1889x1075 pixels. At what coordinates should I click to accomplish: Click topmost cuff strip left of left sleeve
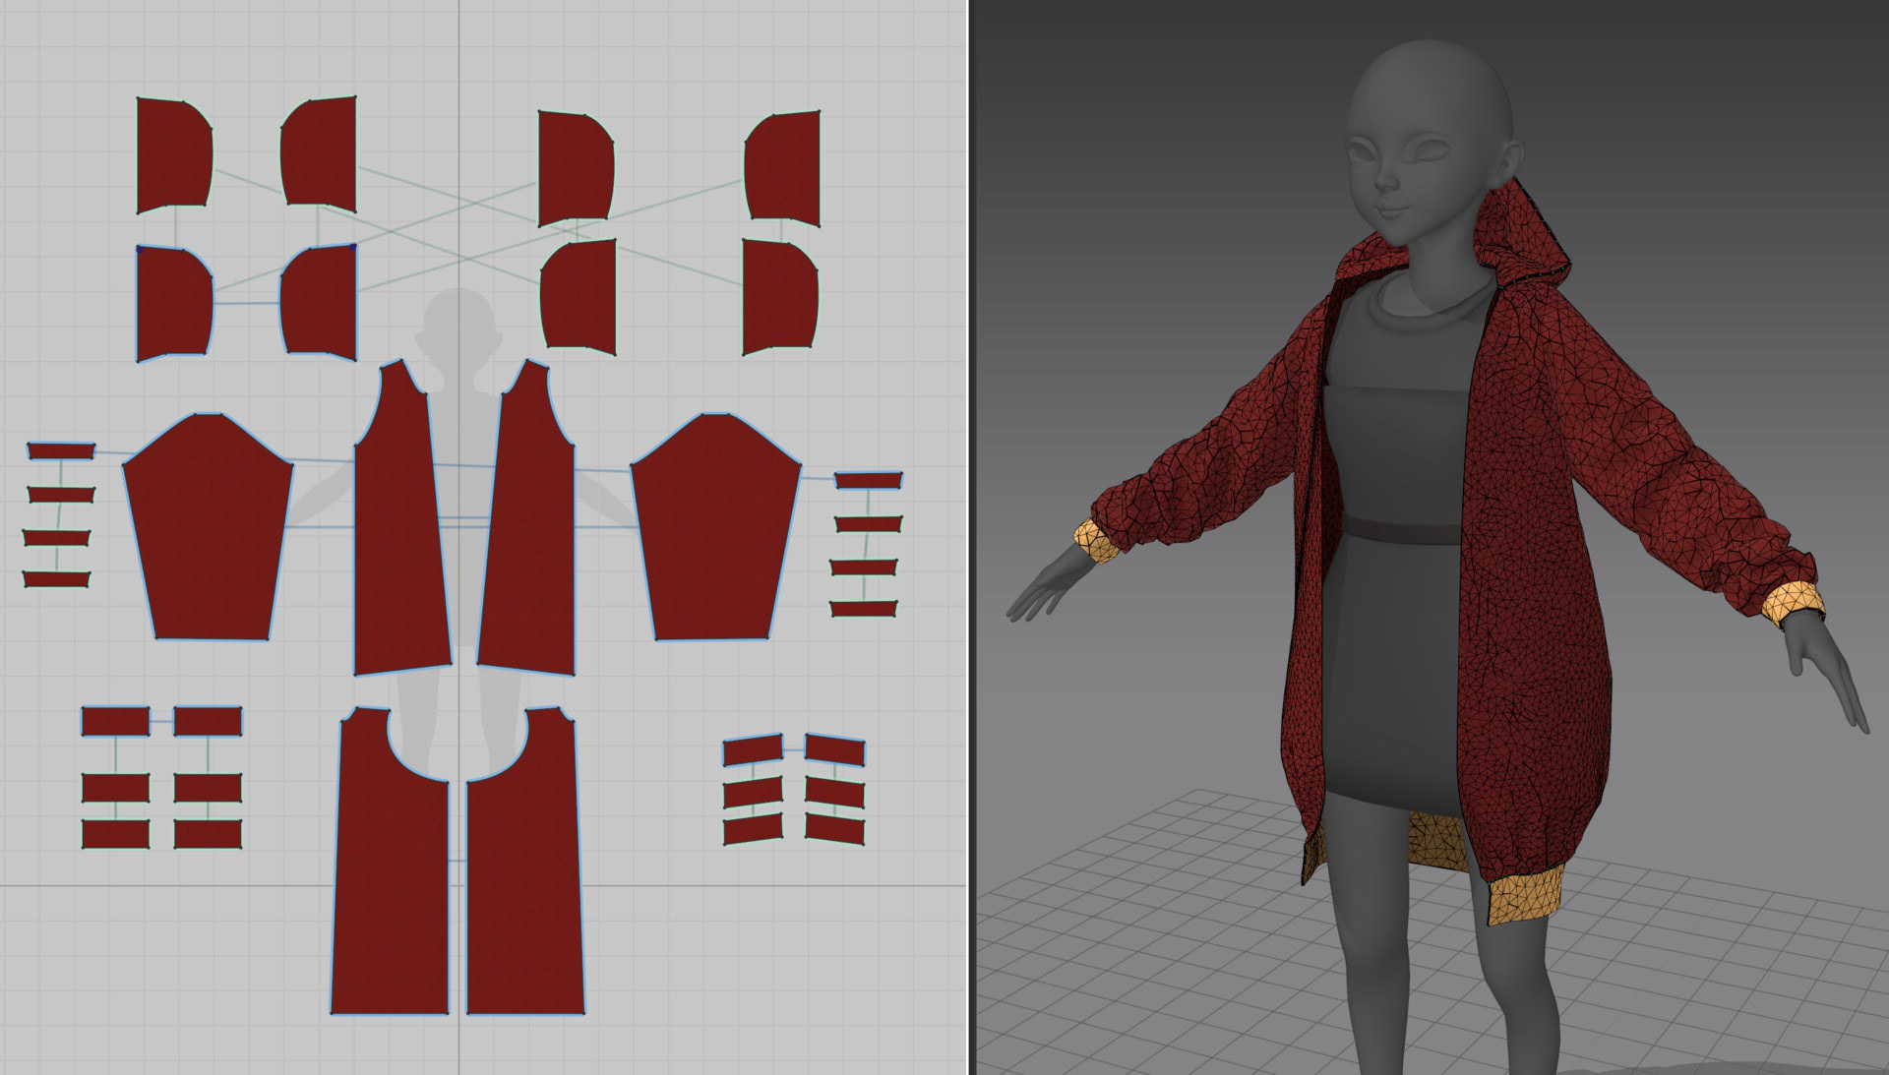coord(61,451)
